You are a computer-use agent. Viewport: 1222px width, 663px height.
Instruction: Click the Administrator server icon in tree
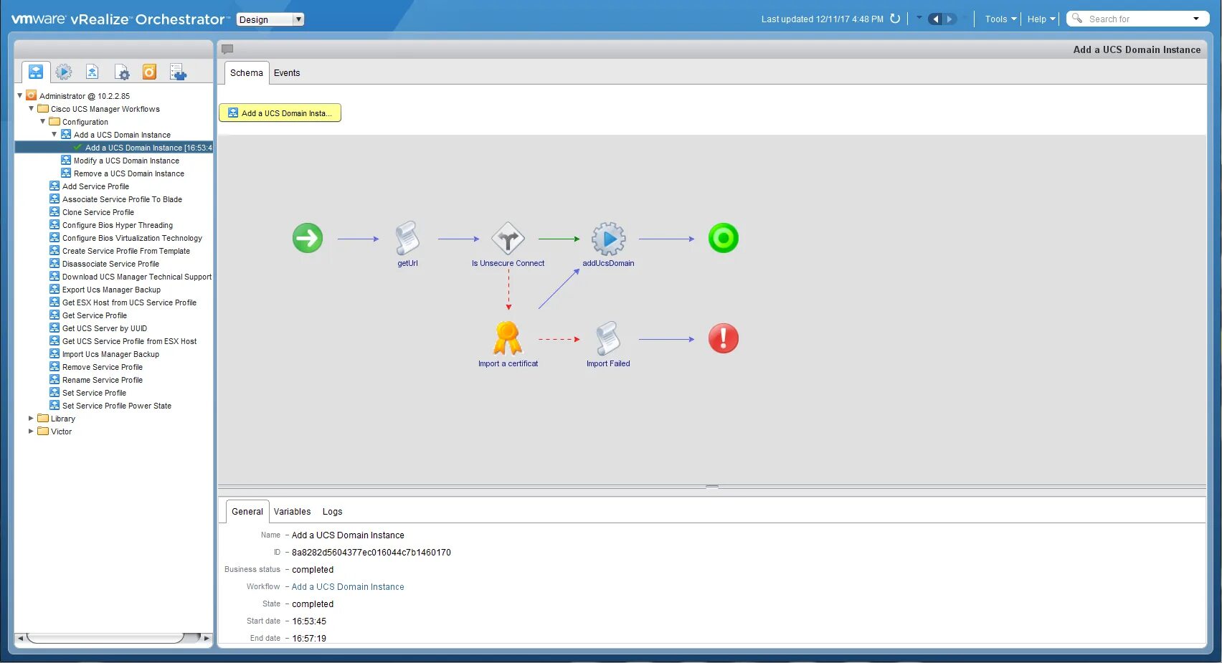pos(32,95)
